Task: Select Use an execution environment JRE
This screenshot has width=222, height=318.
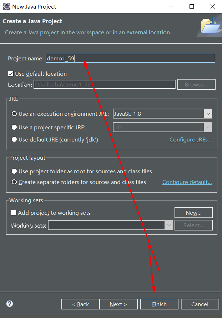Action: coord(14,114)
